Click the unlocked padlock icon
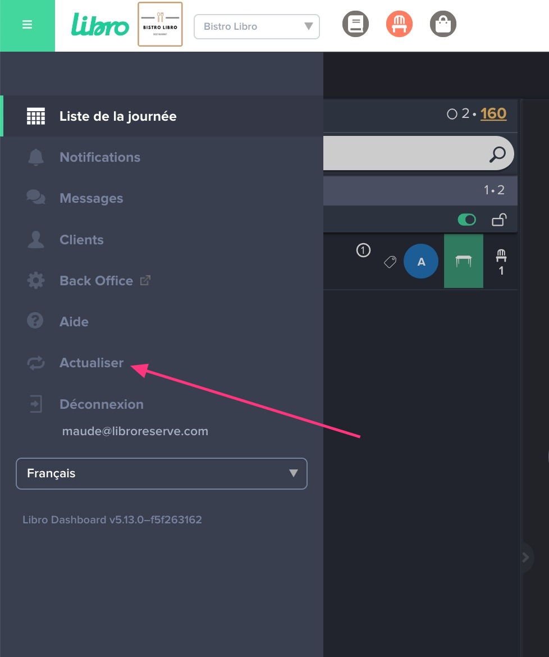Image resolution: width=549 pixels, height=657 pixels. [498, 220]
